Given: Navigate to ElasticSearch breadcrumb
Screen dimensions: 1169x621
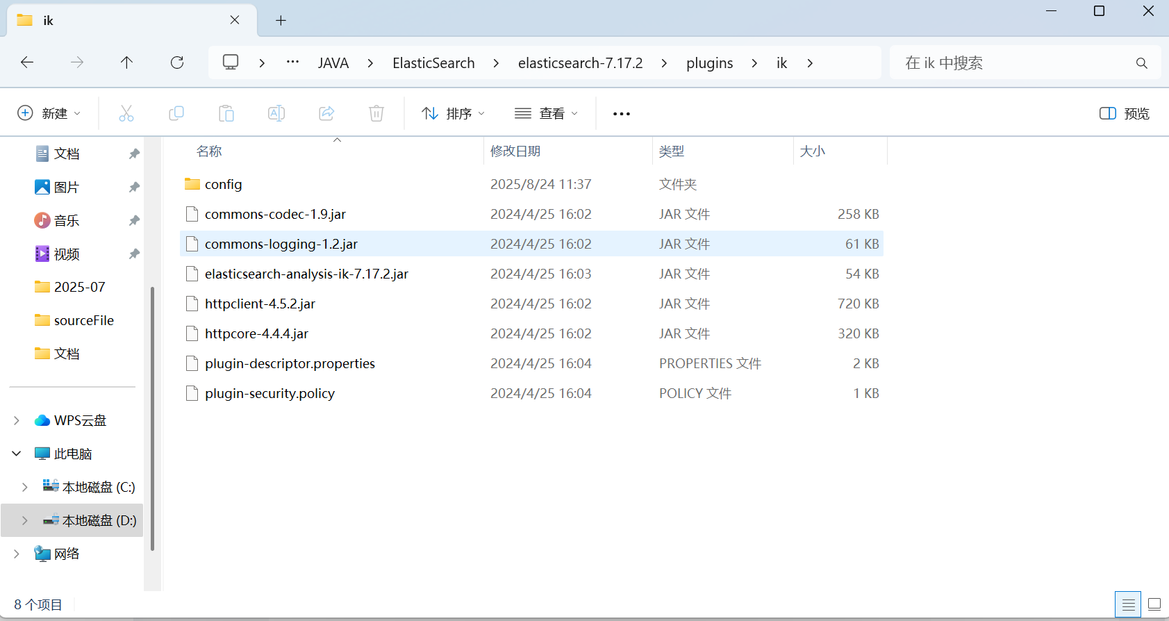Looking at the screenshot, I should coord(433,63).
